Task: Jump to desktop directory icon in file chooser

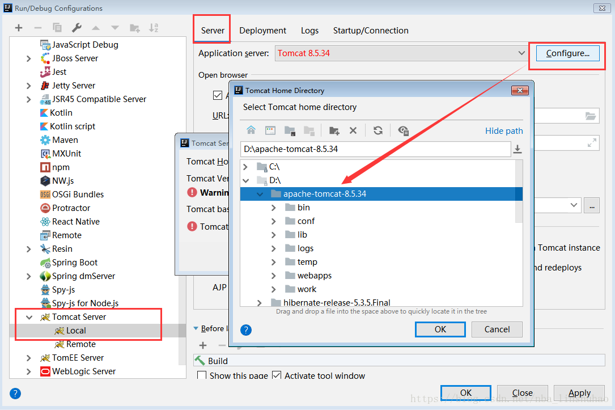Action: 270,130
